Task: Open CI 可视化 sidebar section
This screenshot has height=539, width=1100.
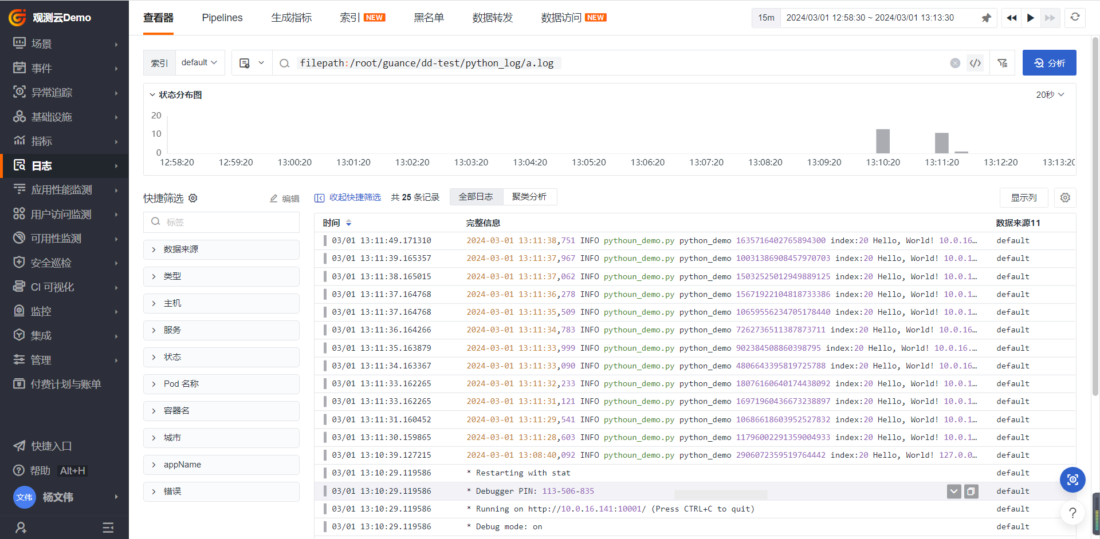Action: (64, 287)
